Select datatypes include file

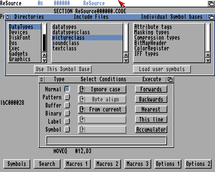pyautogui.click(x=87, y=27)
